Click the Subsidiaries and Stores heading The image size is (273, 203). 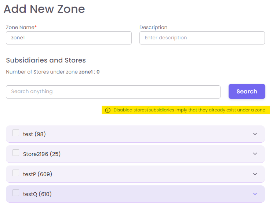[46, 60]
